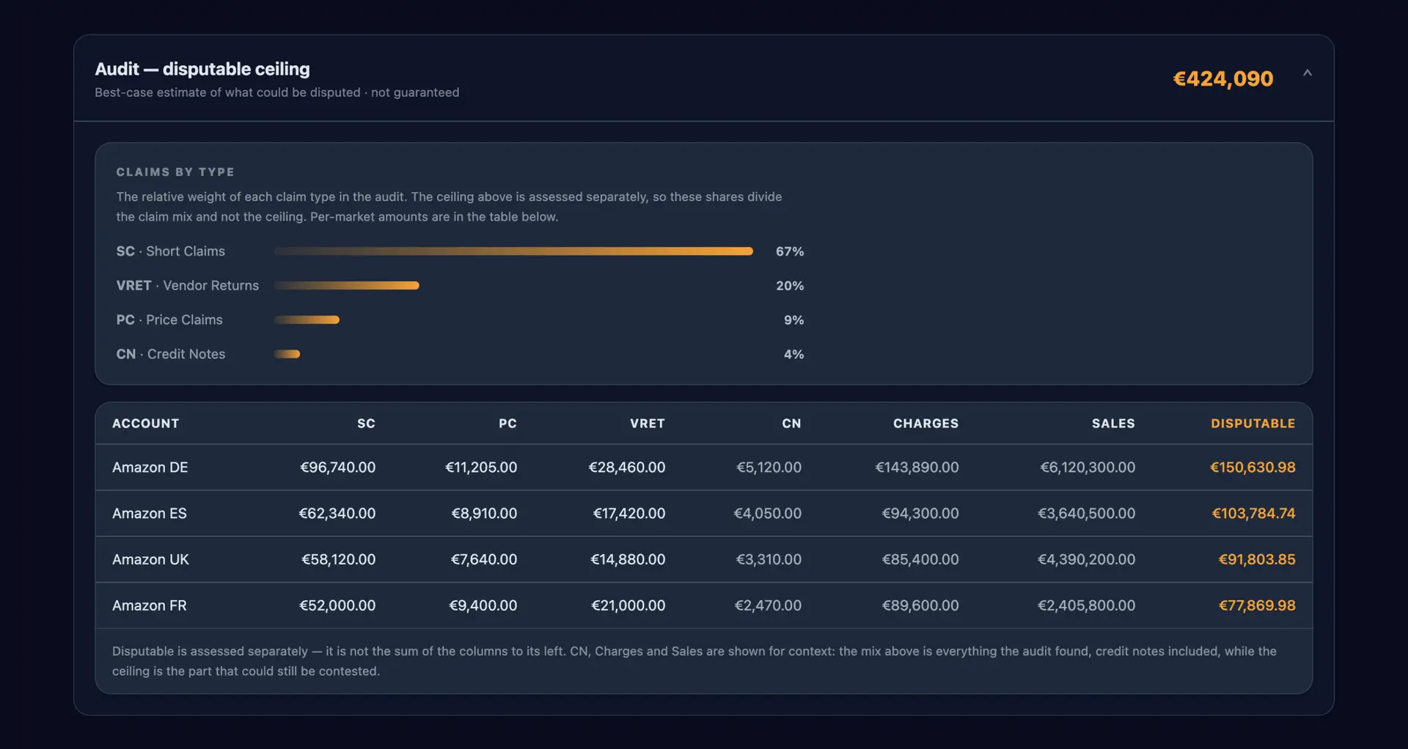Sort by the VRET column header
This screenshot has width=1408, height=749.
(647, 424)
